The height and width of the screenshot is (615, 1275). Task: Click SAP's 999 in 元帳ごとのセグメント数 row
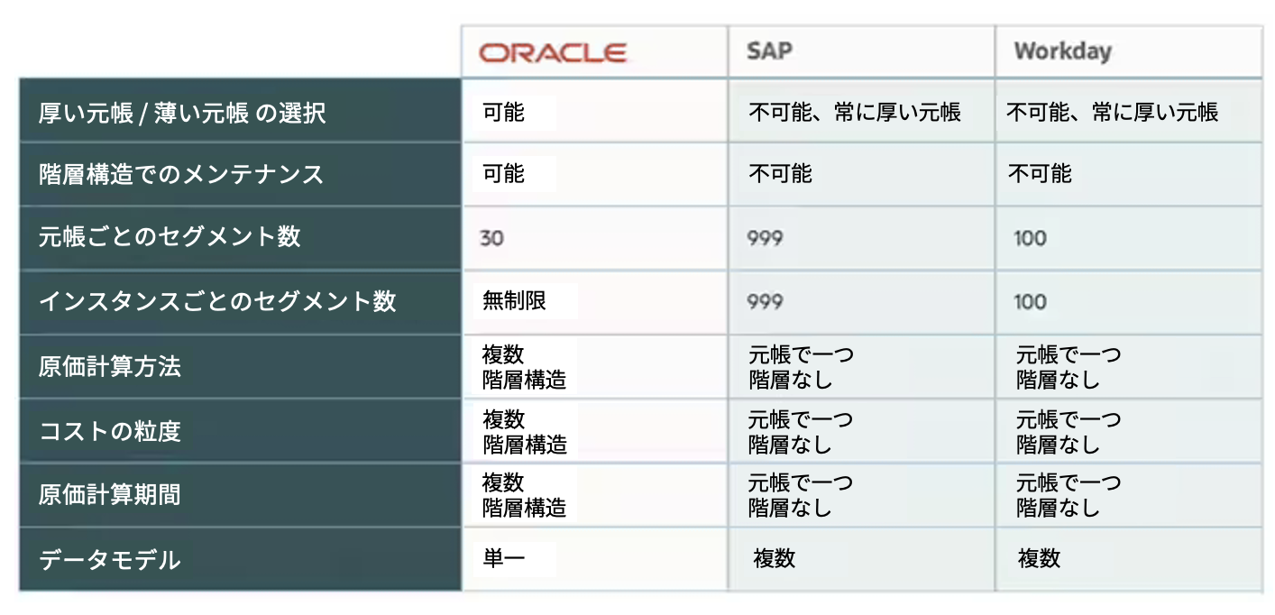(765, 238)
